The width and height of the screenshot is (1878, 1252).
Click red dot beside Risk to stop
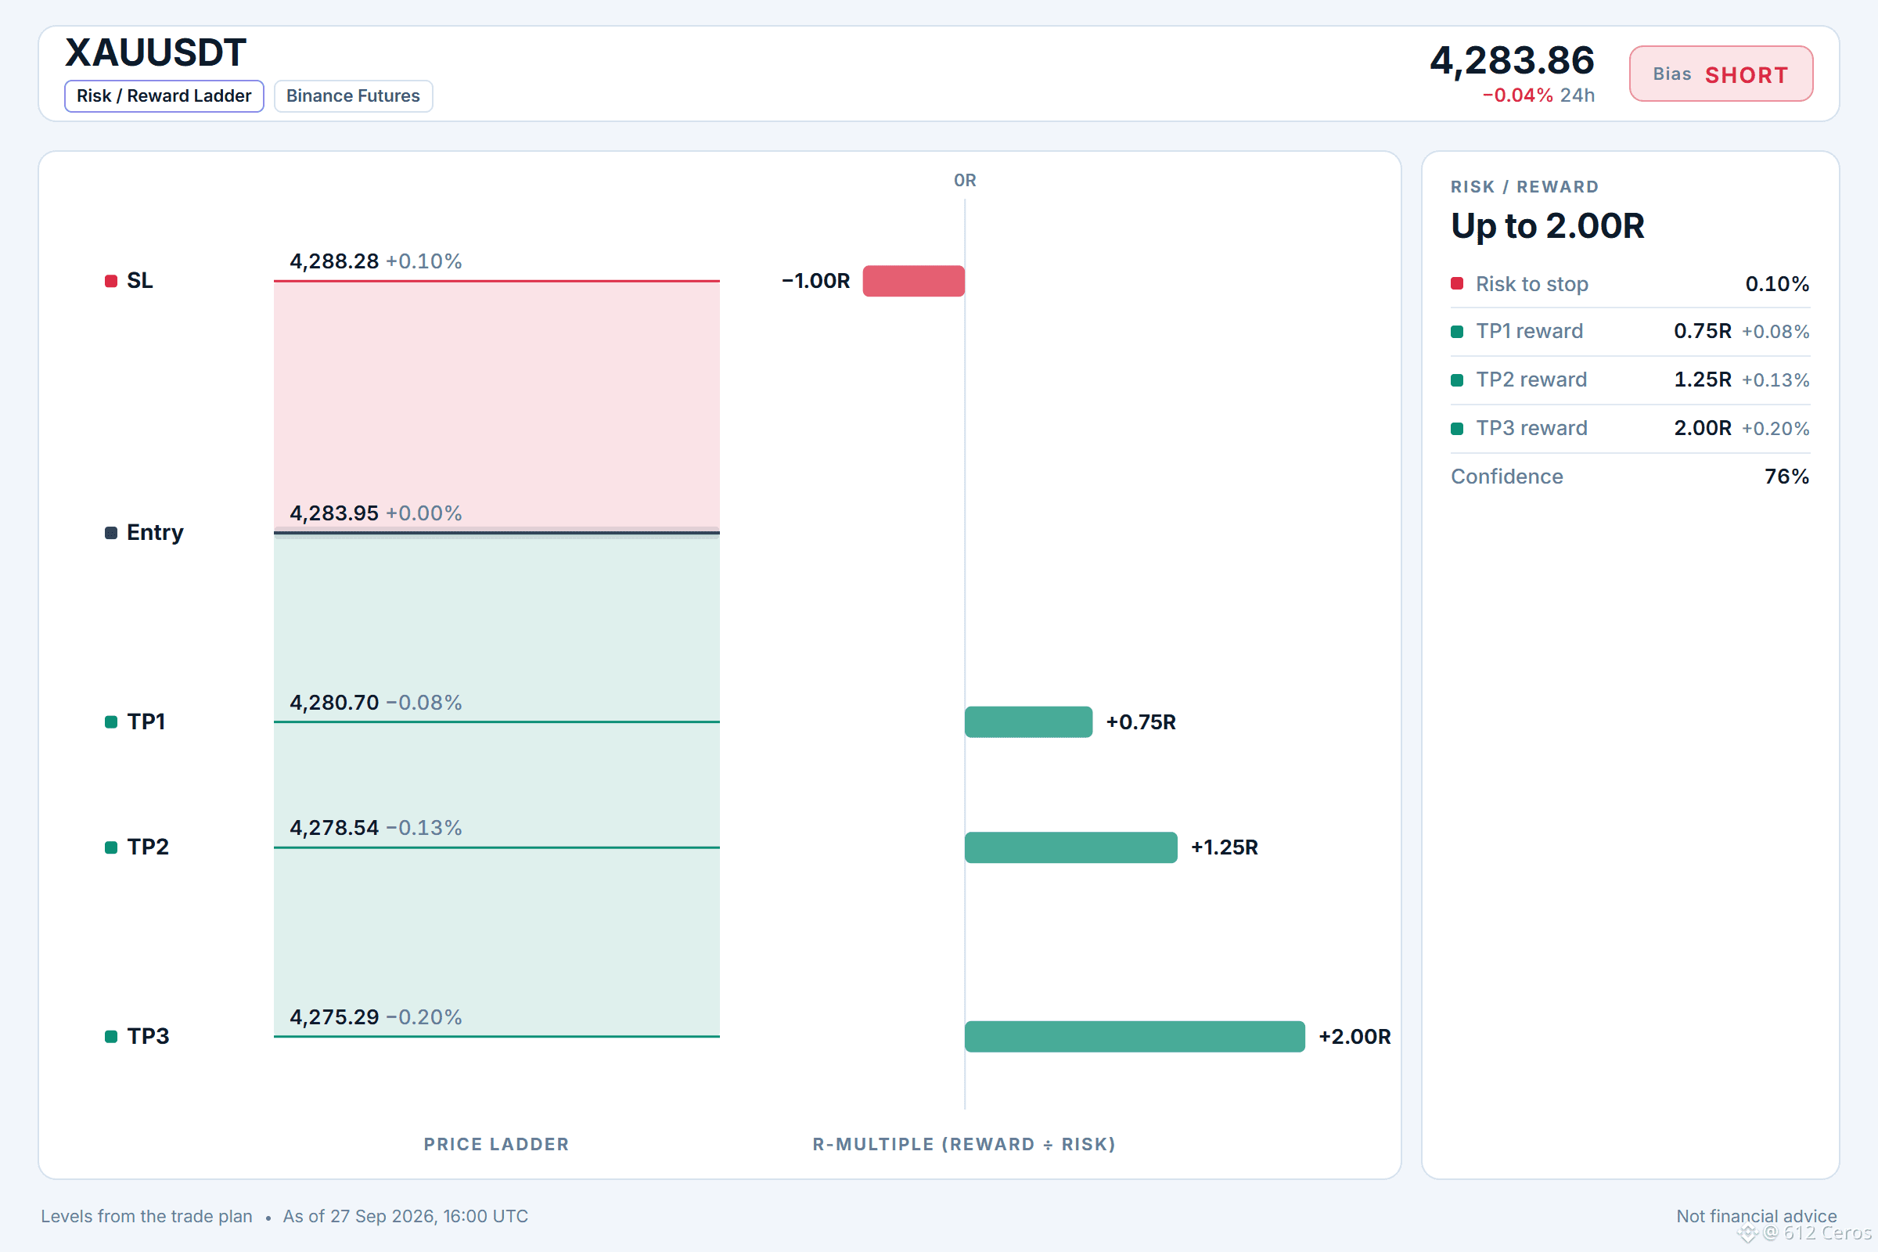point(1457,283)
